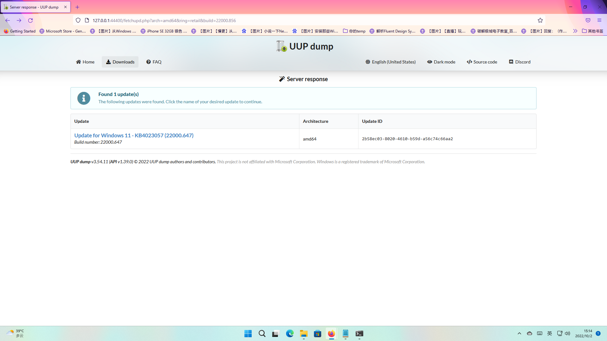Screen dimensions: 607x341
Task: Open Discord link
Action: point(520,62)
